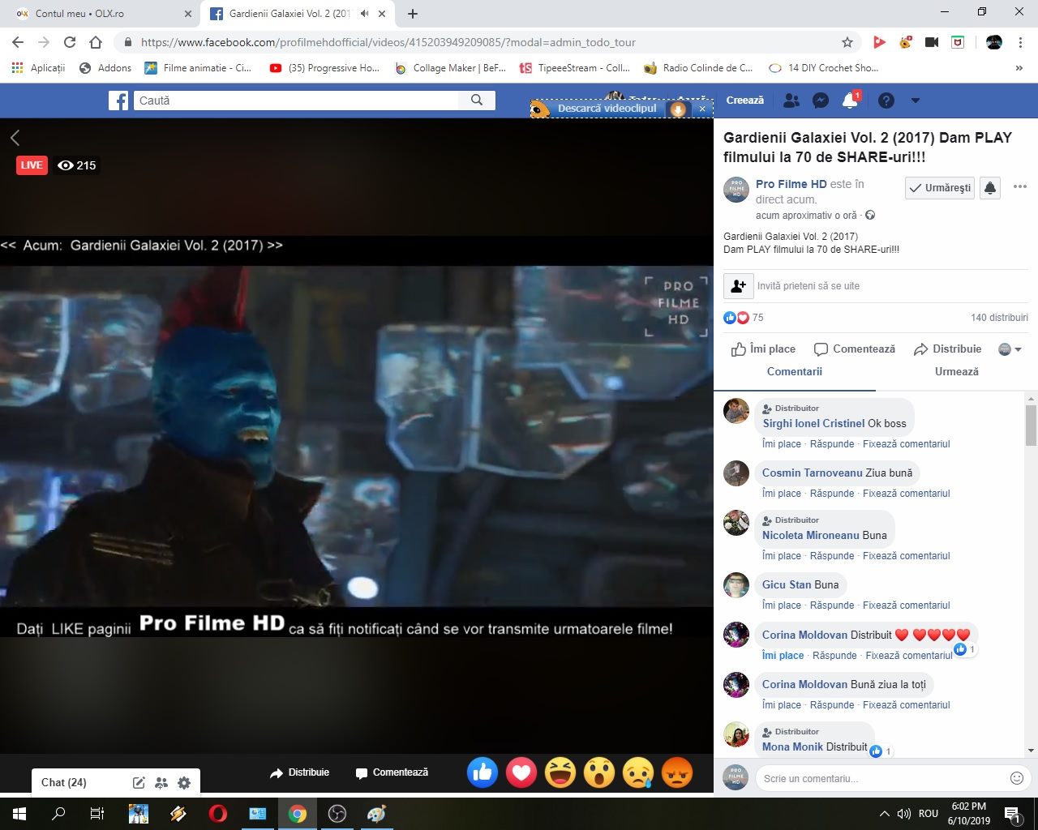The image size is (1038, 830).
Task: Switch to the Contul meu OLX.ro tab
Action: click(103, 14)
